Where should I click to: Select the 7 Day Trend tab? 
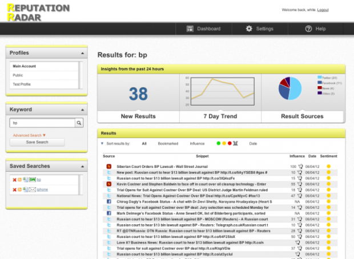(x=220, y=116)
